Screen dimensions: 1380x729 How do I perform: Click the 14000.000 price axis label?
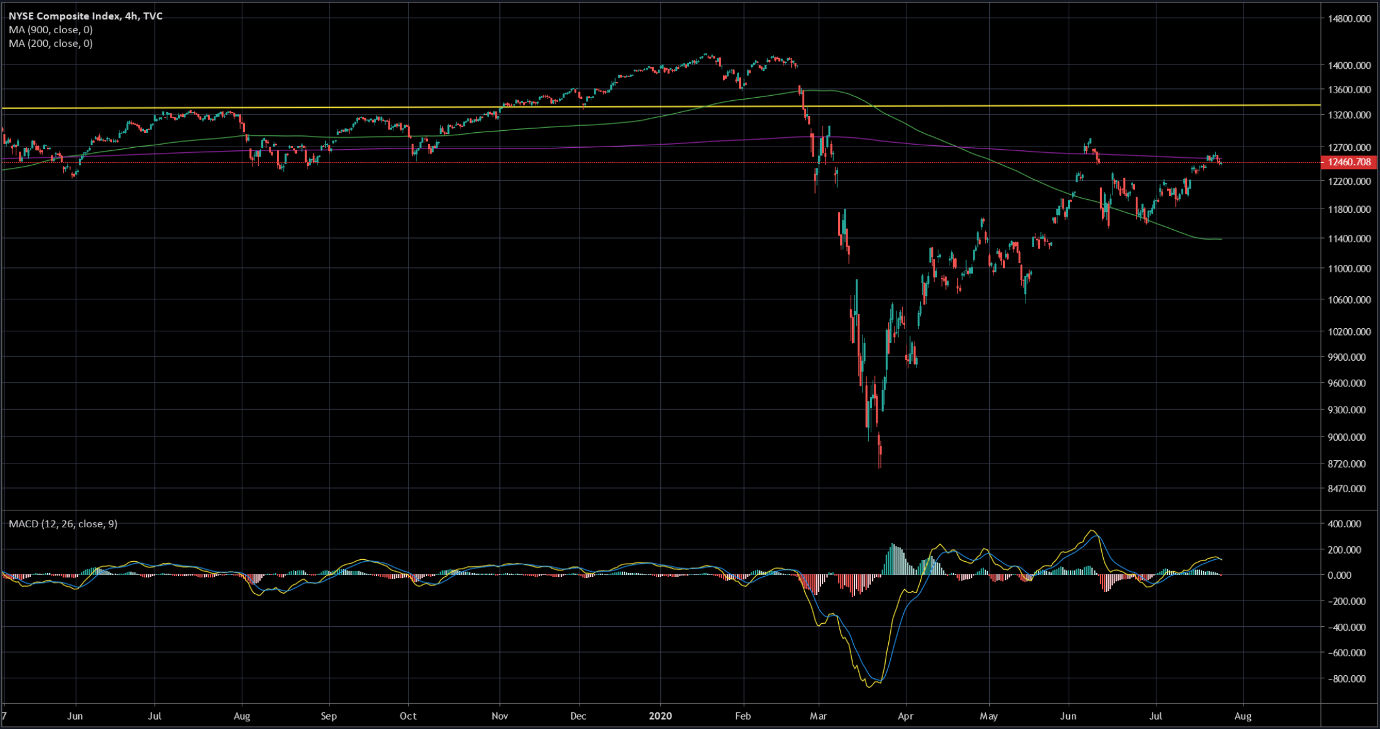pos(1349,65)
